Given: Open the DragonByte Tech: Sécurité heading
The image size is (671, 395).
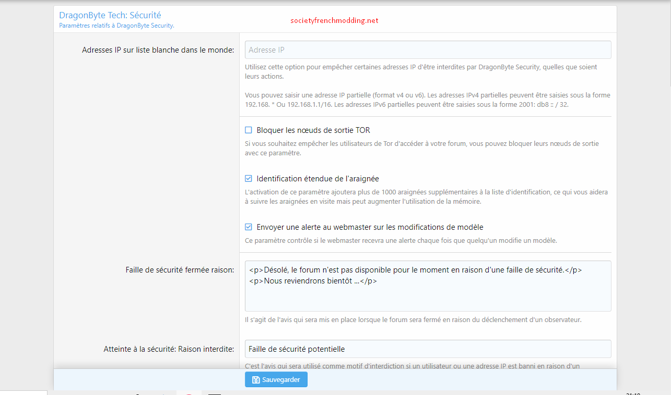Looking at the screenshot, I should [x=110, y=15].
